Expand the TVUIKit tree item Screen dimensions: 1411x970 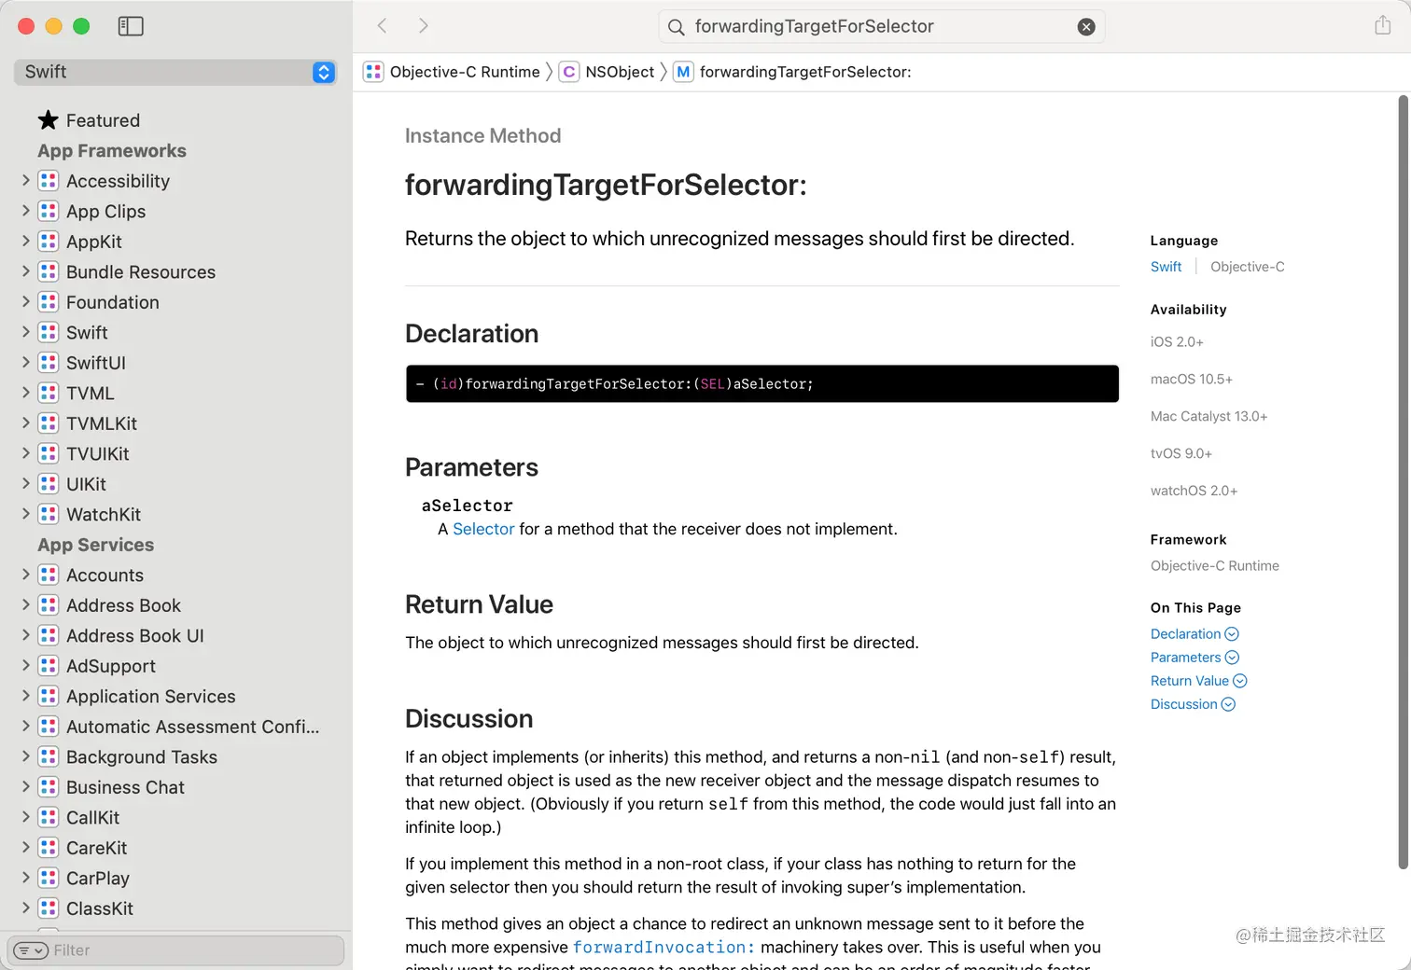point(26,454)
